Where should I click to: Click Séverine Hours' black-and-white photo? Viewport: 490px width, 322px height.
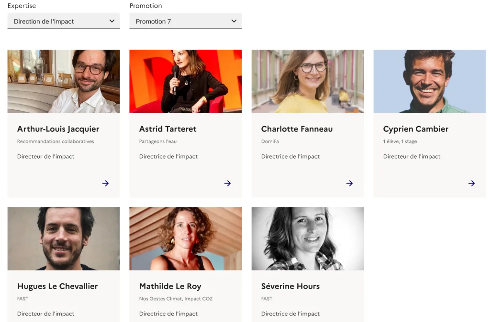tap(308, 238)
